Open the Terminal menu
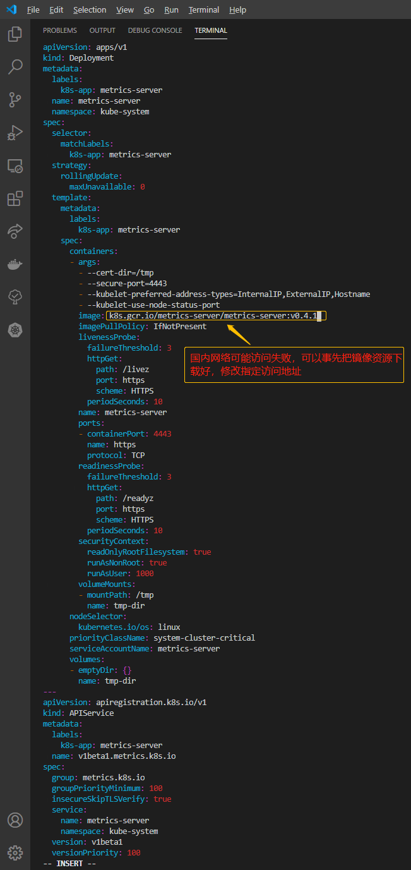This screenshot has width=411, height=870. 203,9
